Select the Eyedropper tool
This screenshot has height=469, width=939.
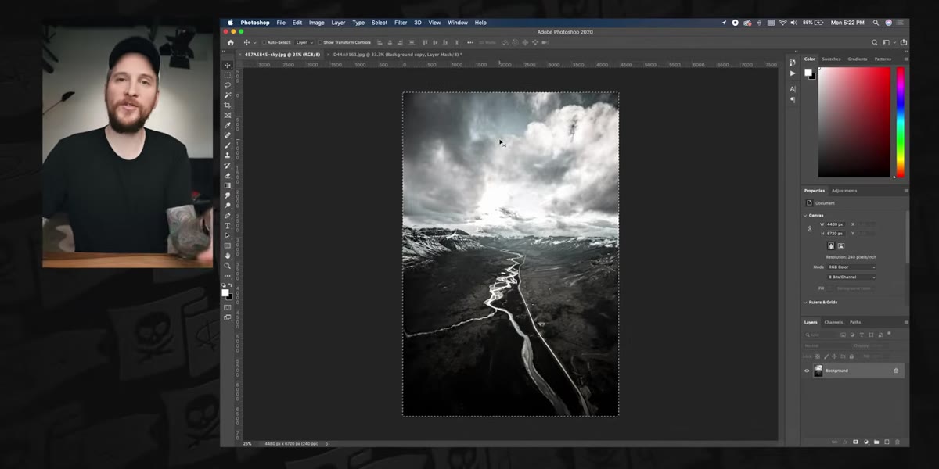[x=228, y=125]
